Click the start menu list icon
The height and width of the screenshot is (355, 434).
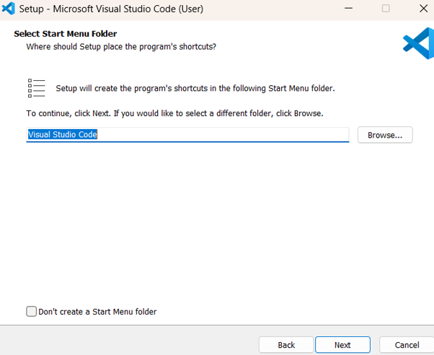[x=36, y=88]
